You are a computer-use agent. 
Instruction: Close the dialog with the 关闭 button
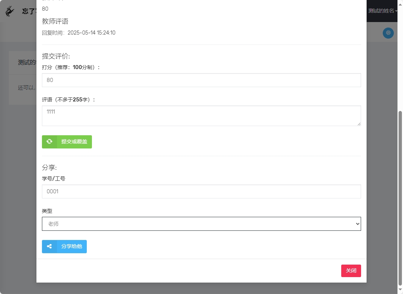(x=351, y=270)
